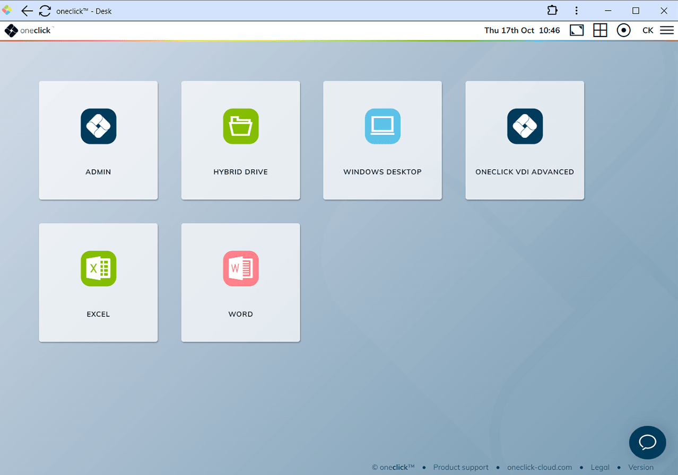Image resolution: width=678 pixels, height=475 pixels.
Task: Launch the Hybrid Drive folder icon
Action: point(240,126)
